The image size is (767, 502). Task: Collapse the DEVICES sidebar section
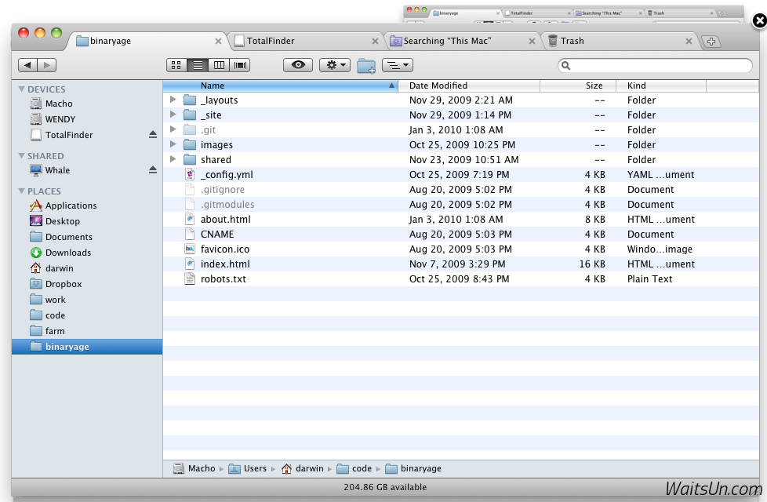coord(22,89)
